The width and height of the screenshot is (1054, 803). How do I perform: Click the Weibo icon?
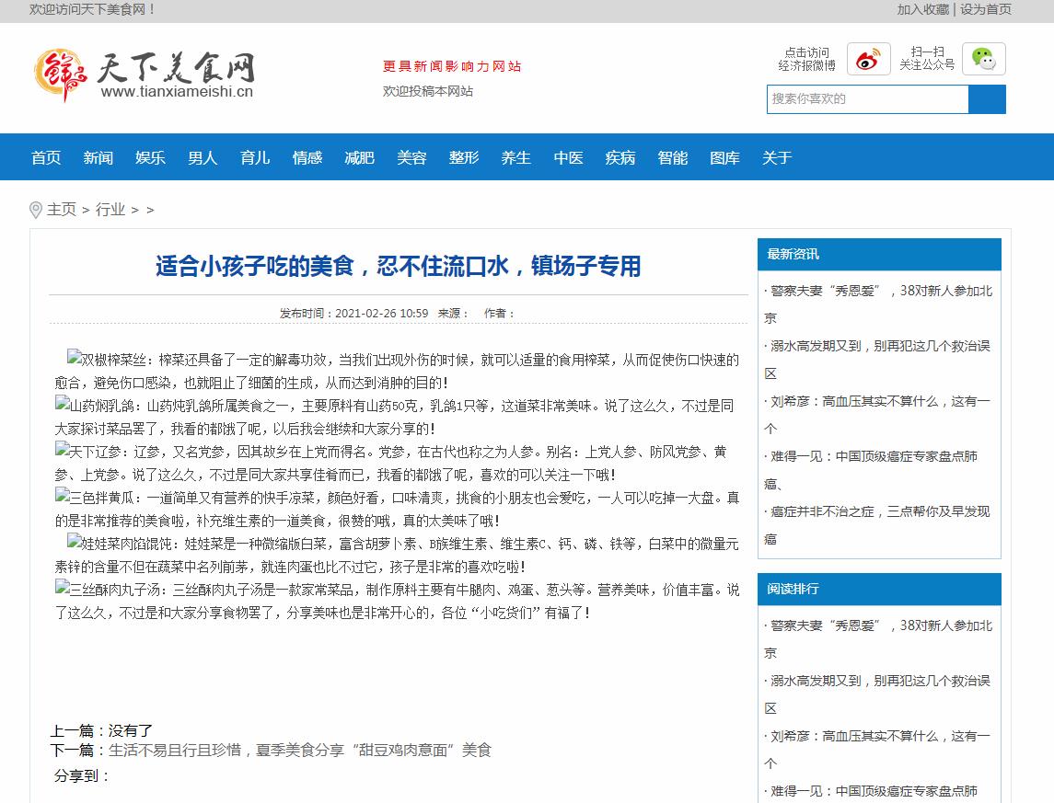pyautogui.click(x=868, y=59)
